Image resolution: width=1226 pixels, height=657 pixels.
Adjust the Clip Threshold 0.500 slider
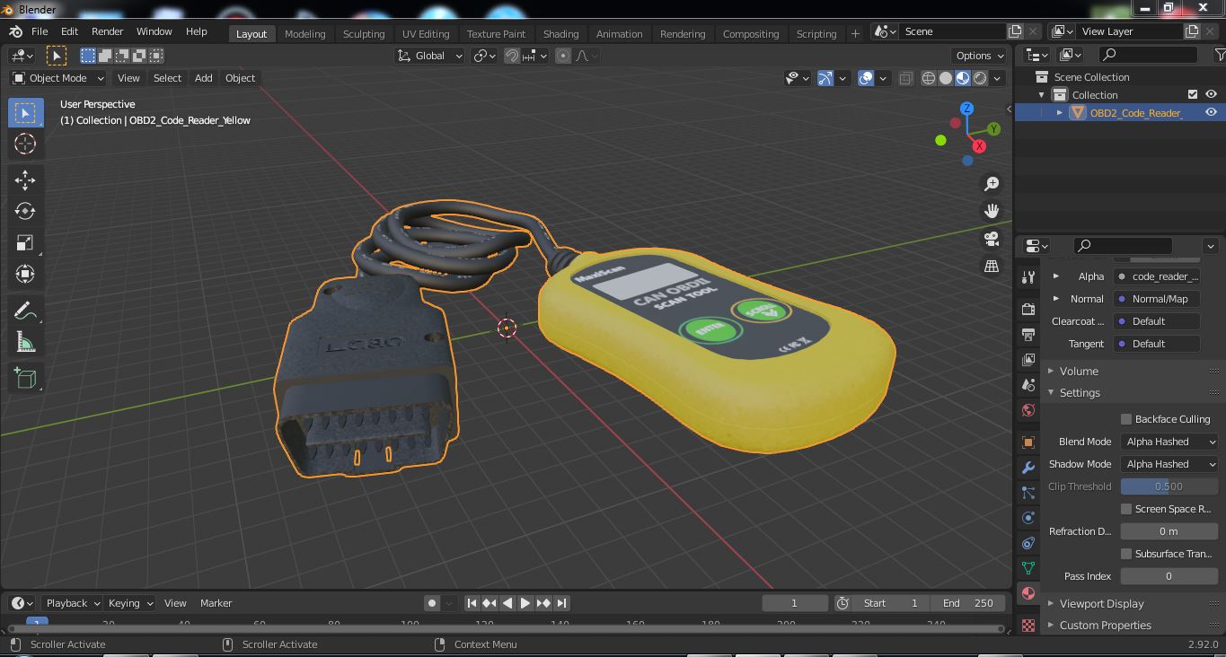pos(1169,486)
